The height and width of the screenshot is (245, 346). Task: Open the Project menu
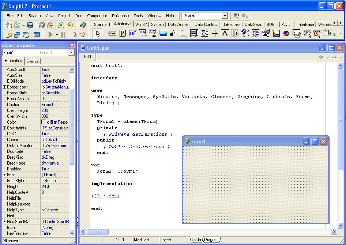(64, 16)
